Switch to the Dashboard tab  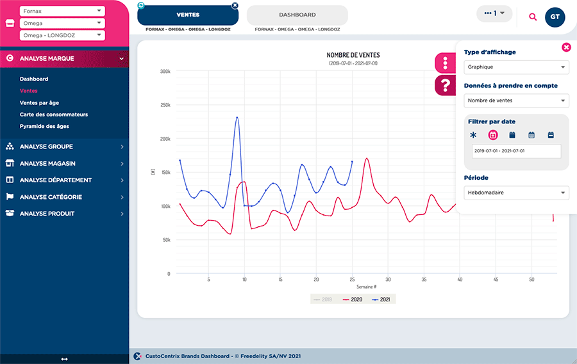click(x=297, y=15)
